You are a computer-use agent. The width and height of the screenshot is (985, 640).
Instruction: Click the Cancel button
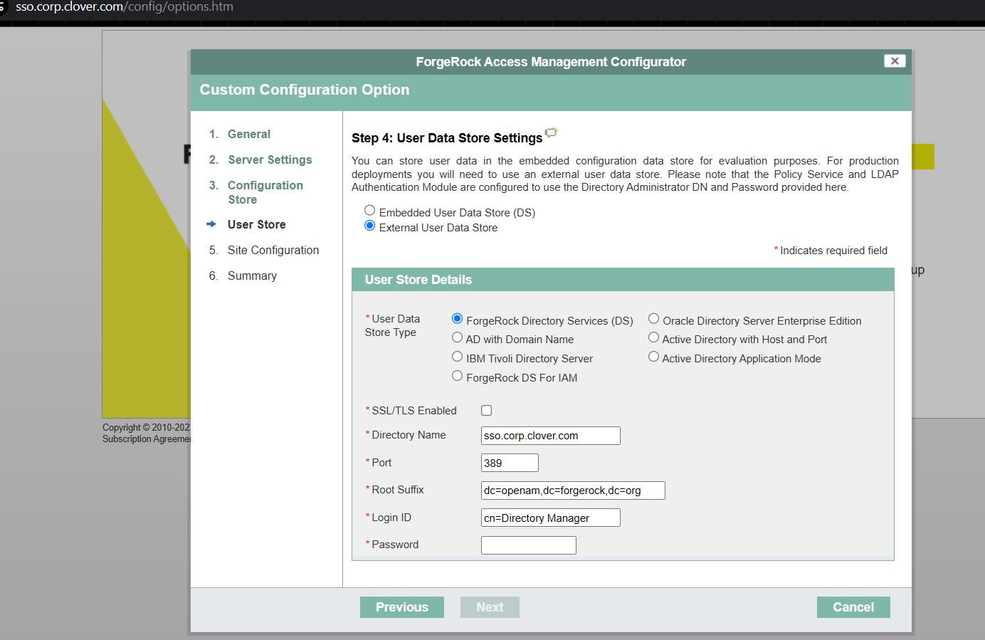(x=853, y=607)
